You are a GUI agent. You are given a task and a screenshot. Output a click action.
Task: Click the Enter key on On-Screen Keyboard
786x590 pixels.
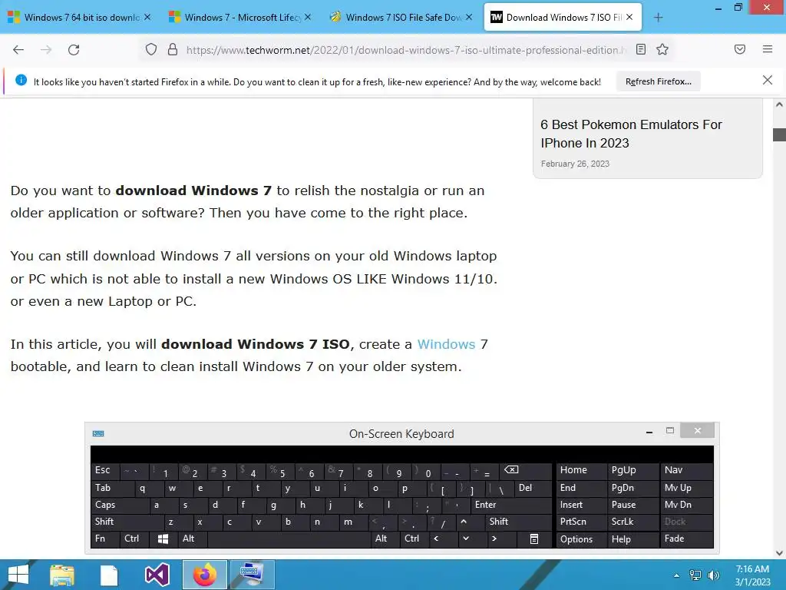[x=511, y=505]
